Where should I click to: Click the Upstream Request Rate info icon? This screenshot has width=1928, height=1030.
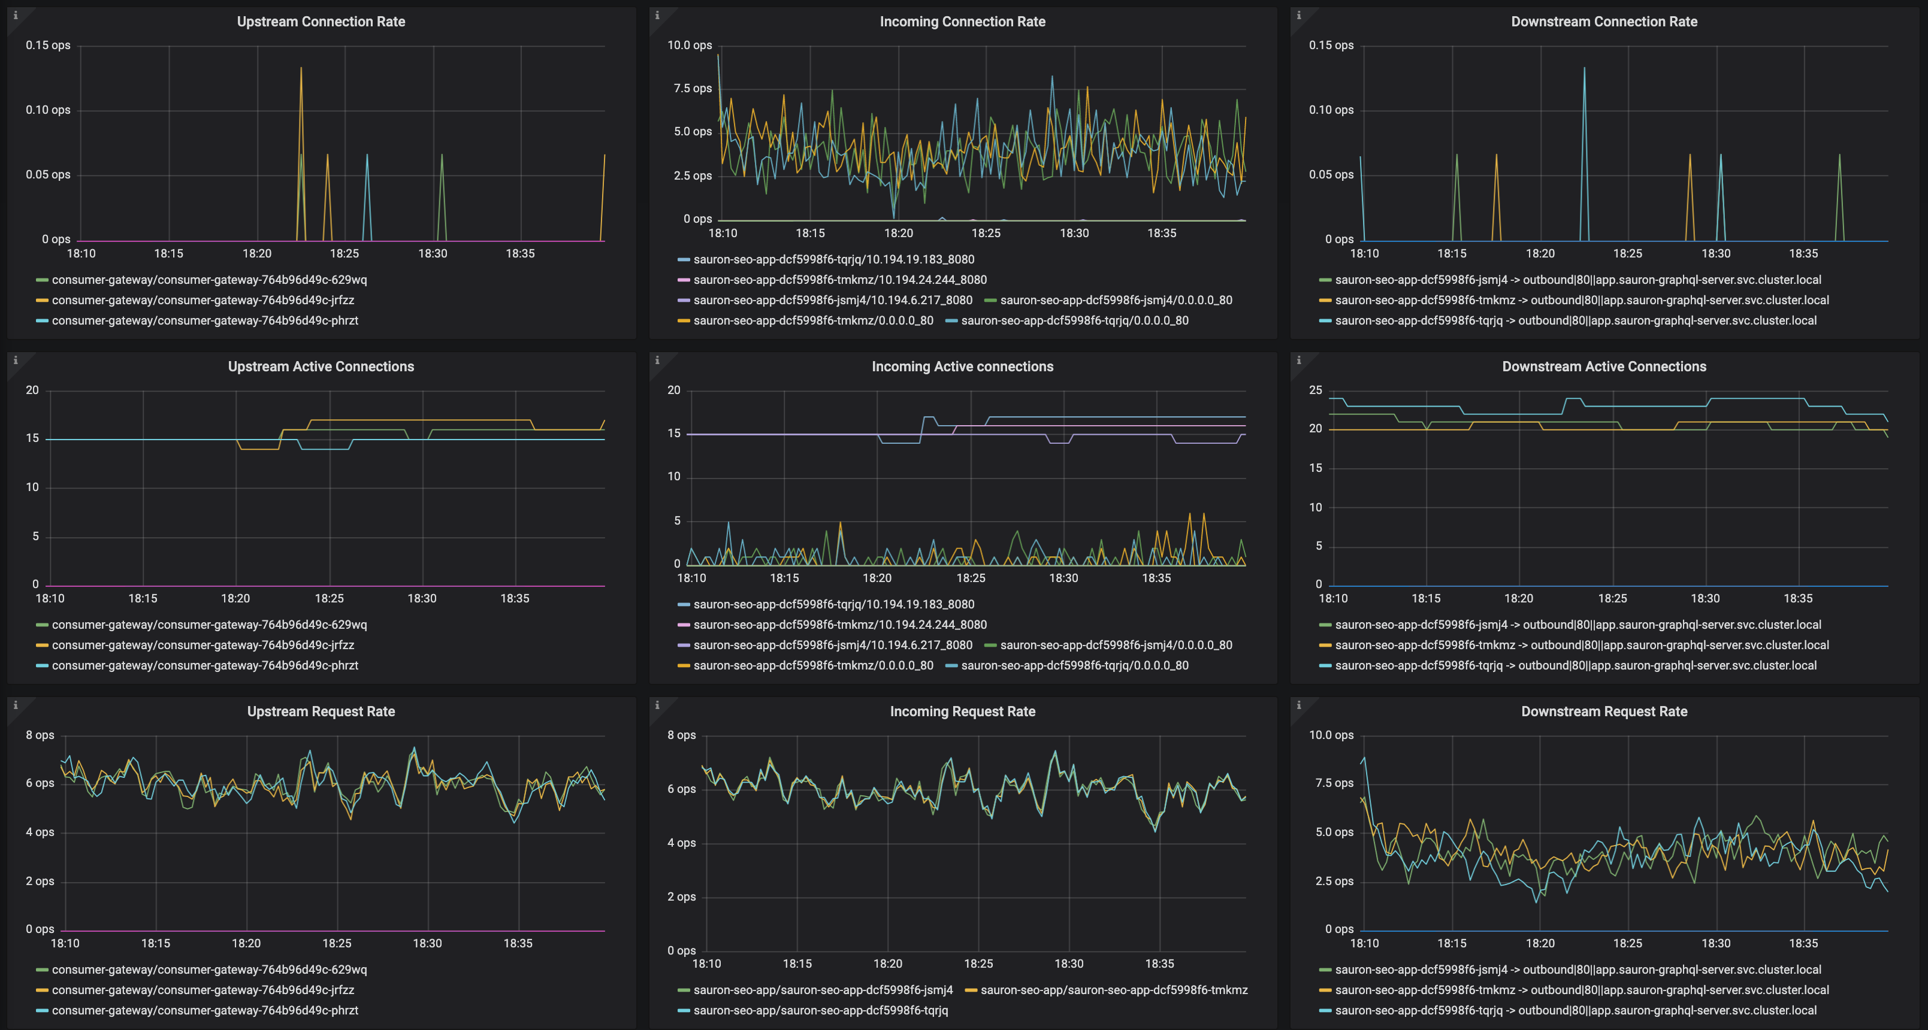pyautogui.click(x=15, y=705)
